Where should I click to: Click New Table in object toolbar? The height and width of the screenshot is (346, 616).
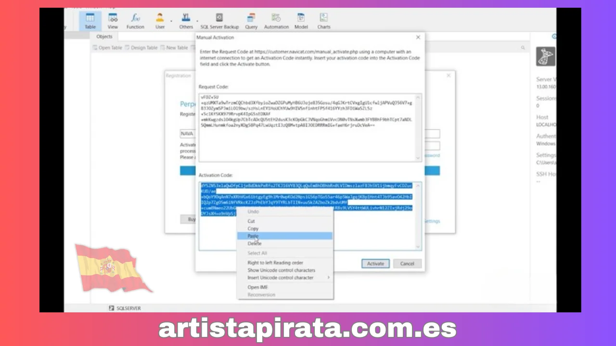[x=174, y=48]
